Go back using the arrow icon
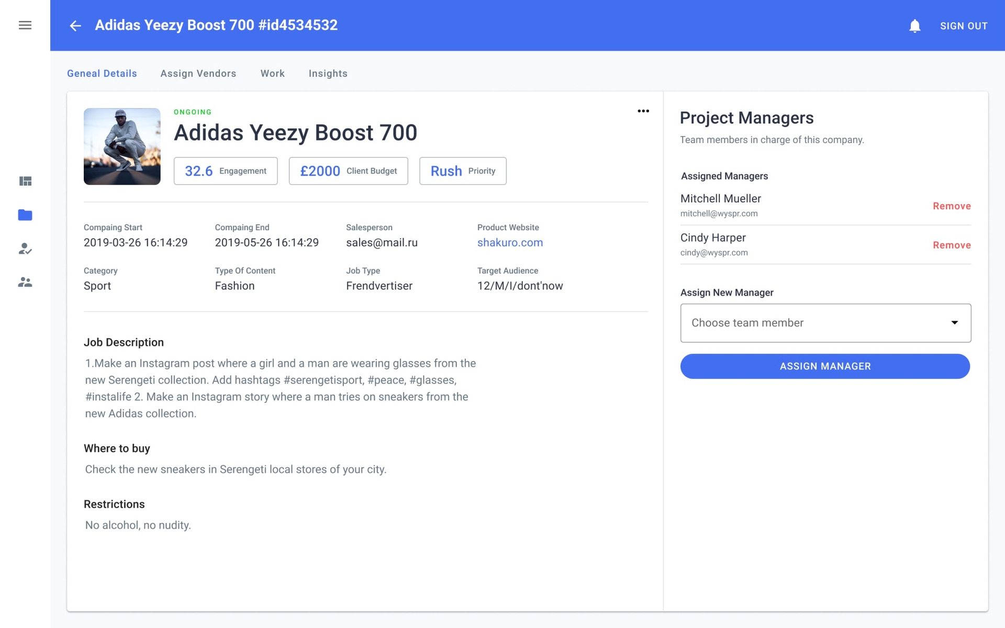 point(75,26)
